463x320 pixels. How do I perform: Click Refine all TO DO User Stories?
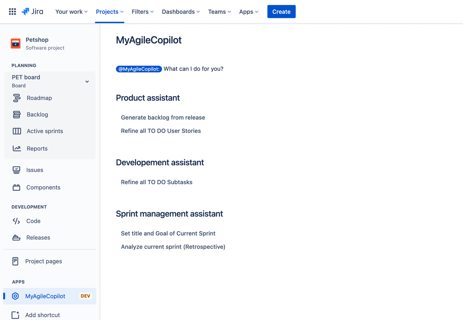pyautogui.click(x=161, y=131)
